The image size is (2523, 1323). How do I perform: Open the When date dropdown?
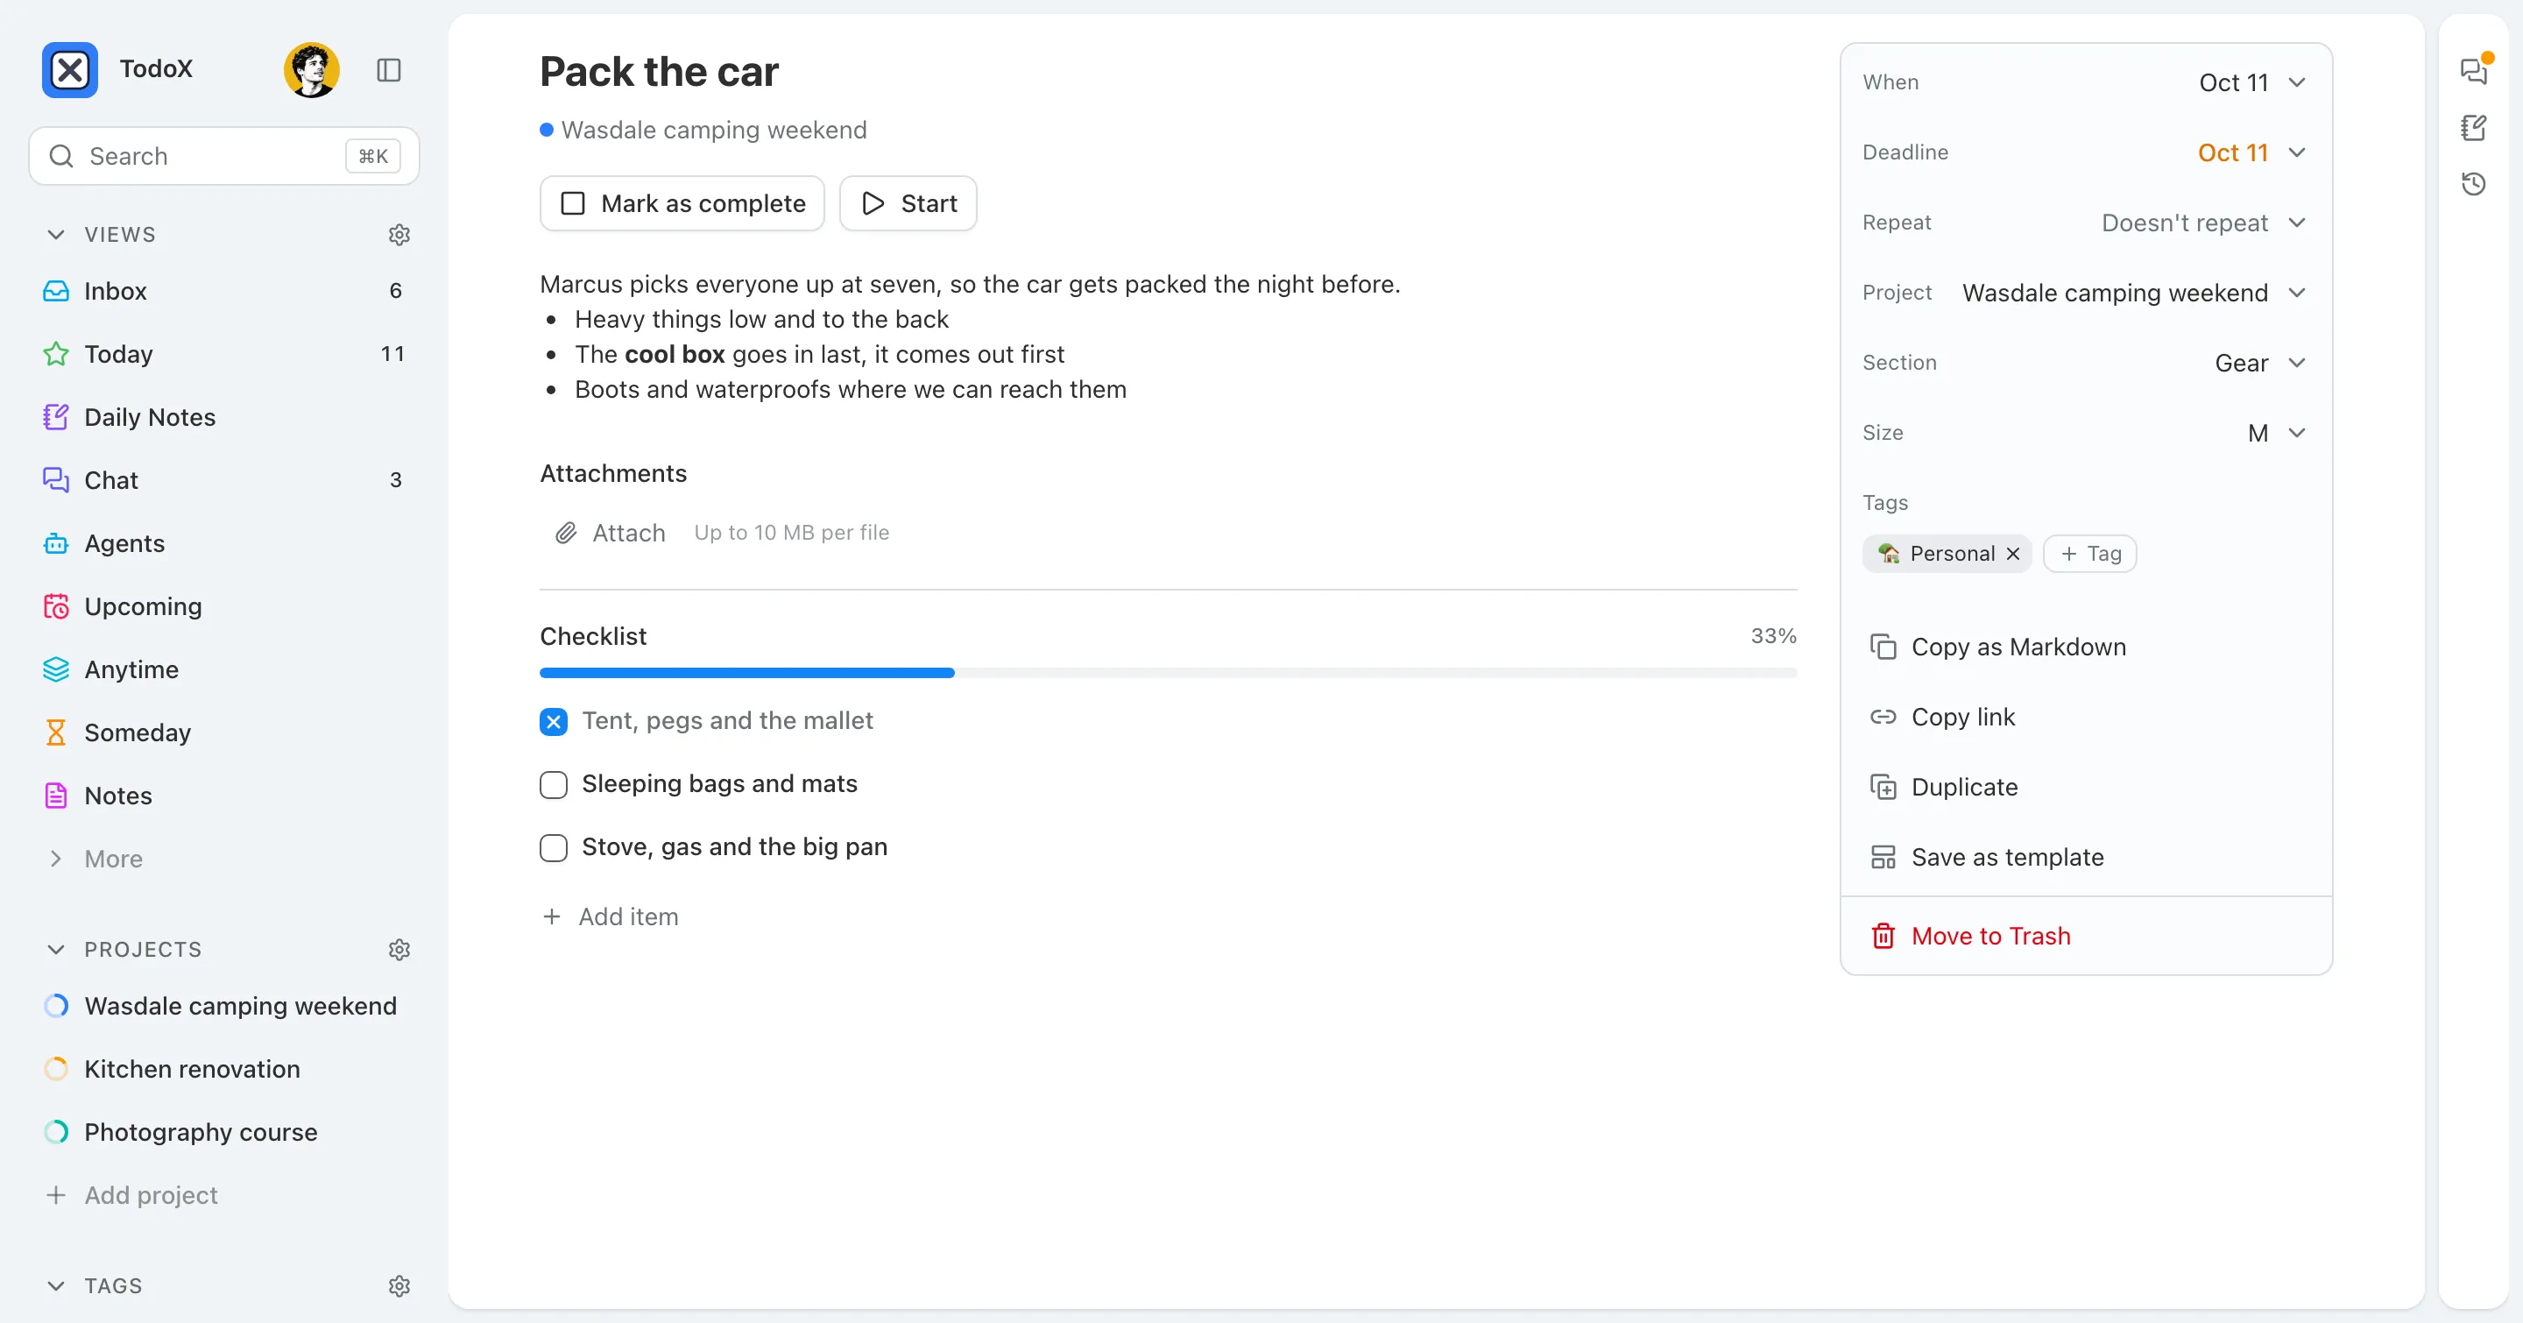click(2251, 82)
